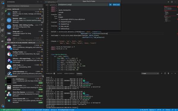
Task: Select the images folder entry
Action: point(89,17)
